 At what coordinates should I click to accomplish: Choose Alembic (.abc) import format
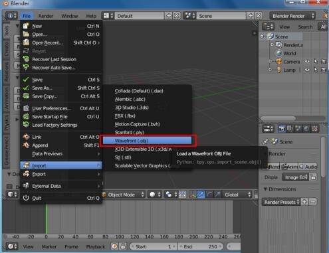[147, 100]
